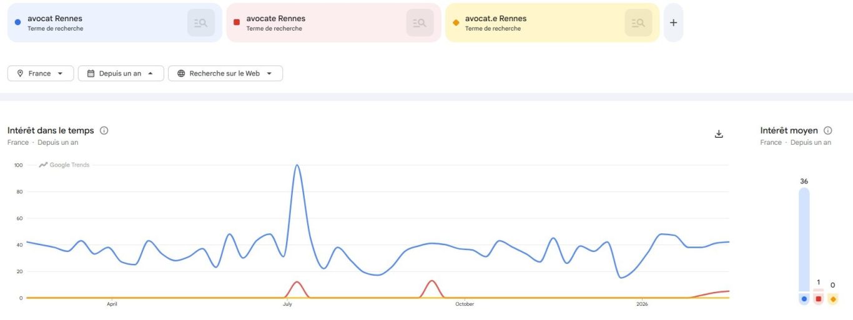Click the tall blue average interest bar
This screenshot has height=320, width=853.
(804, 239)
